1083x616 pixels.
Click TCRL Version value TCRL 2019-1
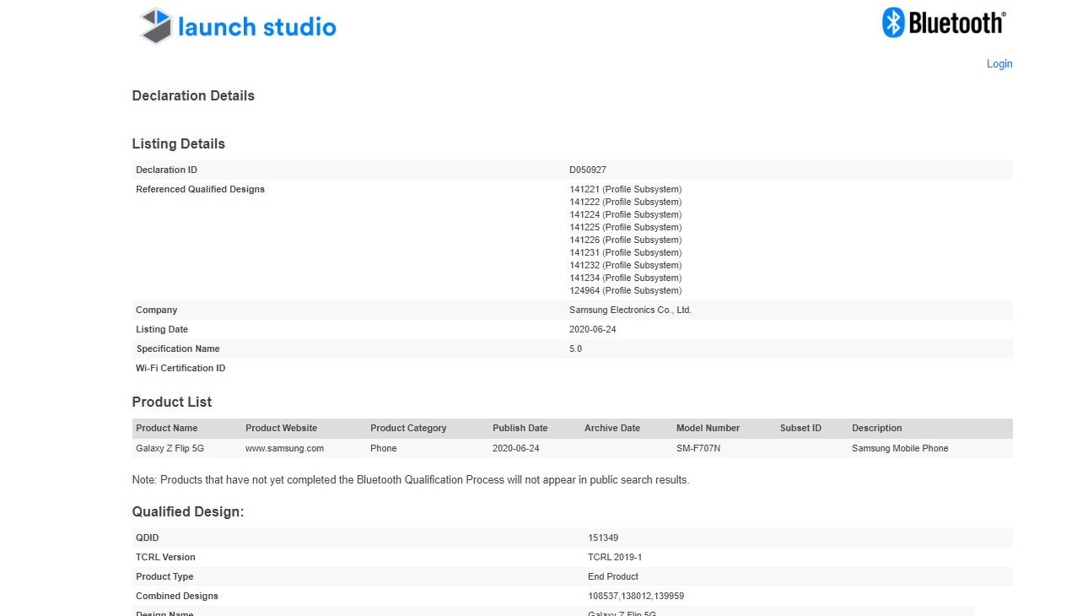point(615,558)
